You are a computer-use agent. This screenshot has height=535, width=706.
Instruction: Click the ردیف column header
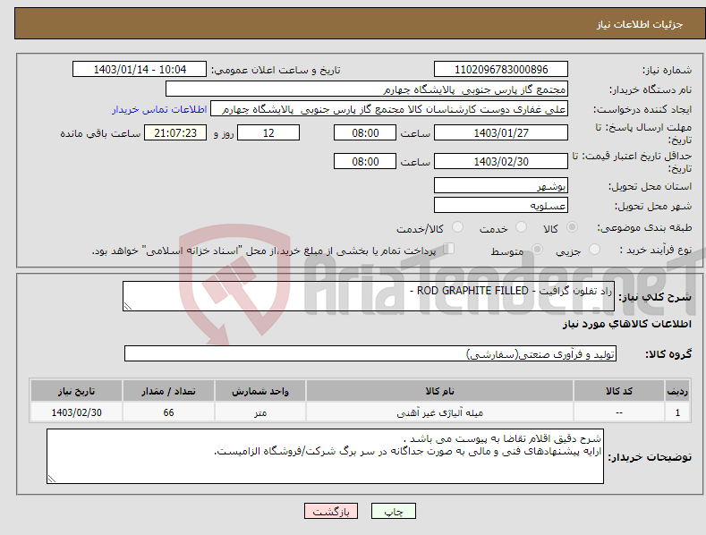click(677, 391)
